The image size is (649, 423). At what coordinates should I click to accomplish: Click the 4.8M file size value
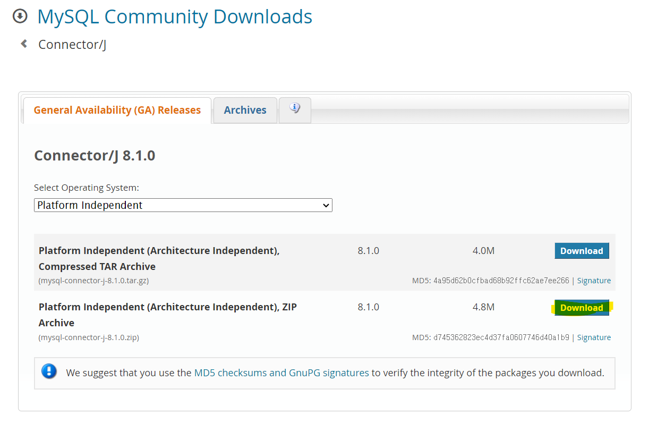[483, 307]
